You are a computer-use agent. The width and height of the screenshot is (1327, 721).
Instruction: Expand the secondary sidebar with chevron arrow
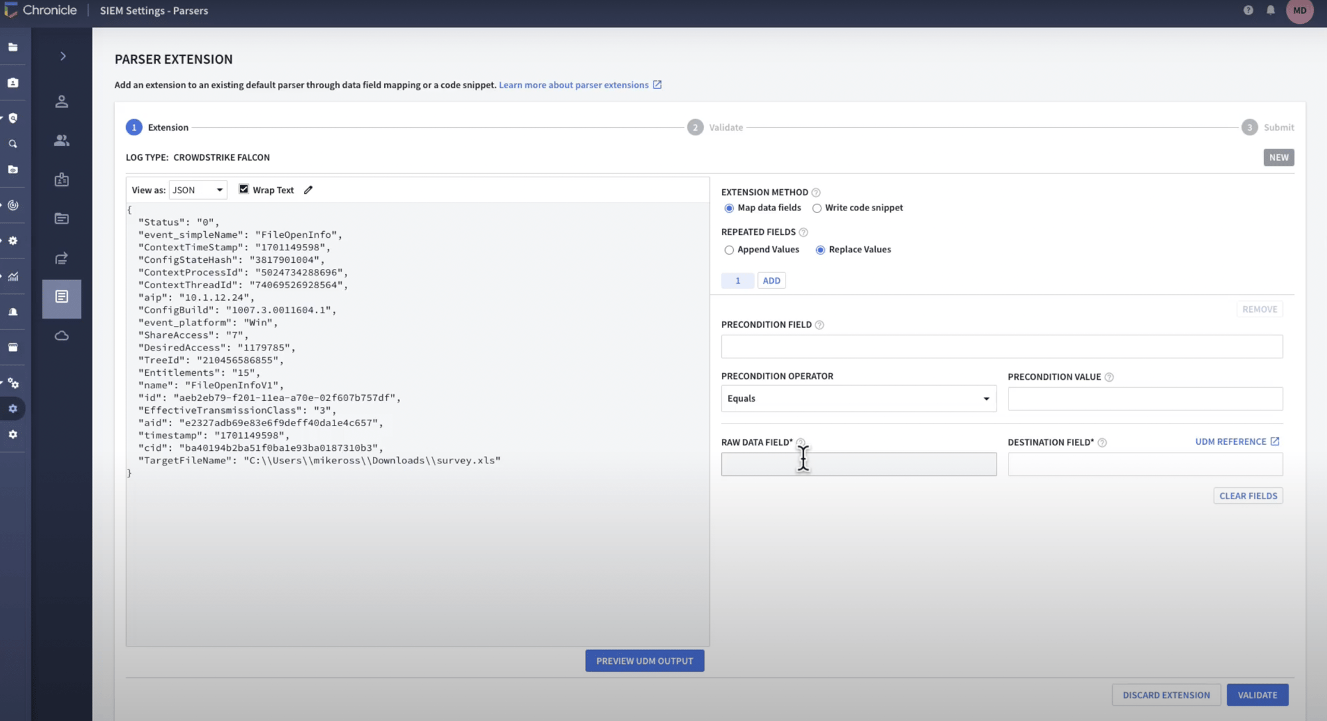coord(63,56)
